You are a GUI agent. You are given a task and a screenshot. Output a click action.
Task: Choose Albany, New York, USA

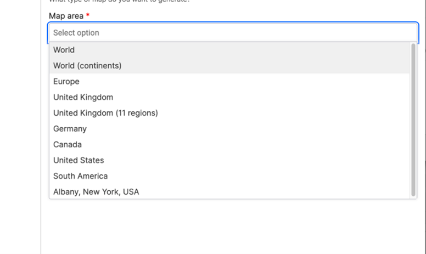tap(229, 191)
